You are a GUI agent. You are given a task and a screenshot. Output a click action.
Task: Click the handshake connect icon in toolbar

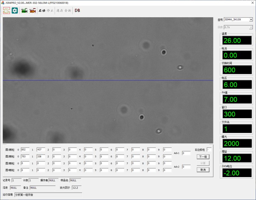coord(6,11)
